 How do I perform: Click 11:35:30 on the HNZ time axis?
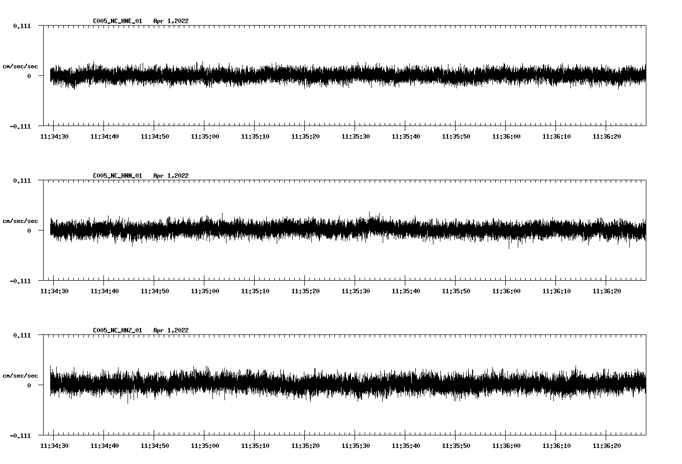point(356,446)
